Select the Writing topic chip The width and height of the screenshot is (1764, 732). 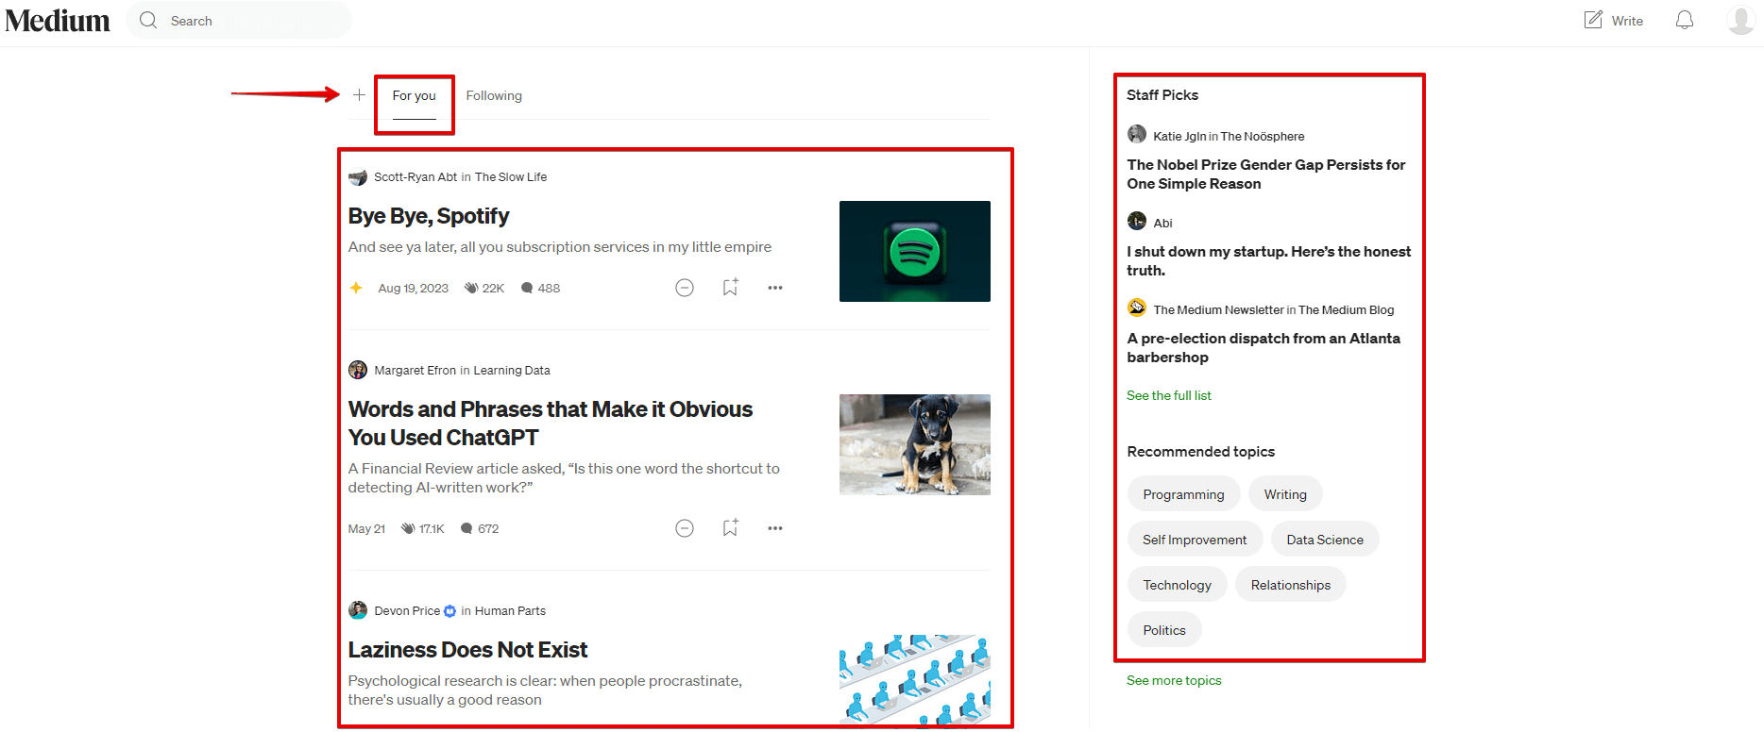[1285, 494]
